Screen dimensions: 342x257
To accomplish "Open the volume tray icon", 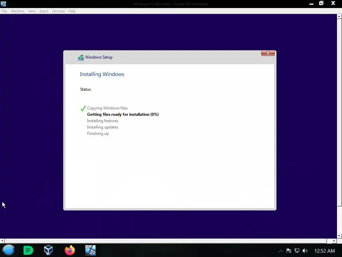I will [305, 251].
